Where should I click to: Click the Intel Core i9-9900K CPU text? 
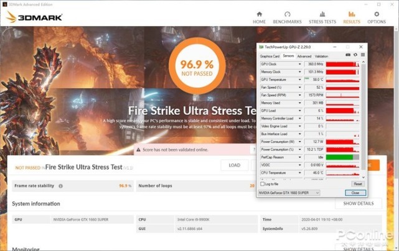(193, 219)
